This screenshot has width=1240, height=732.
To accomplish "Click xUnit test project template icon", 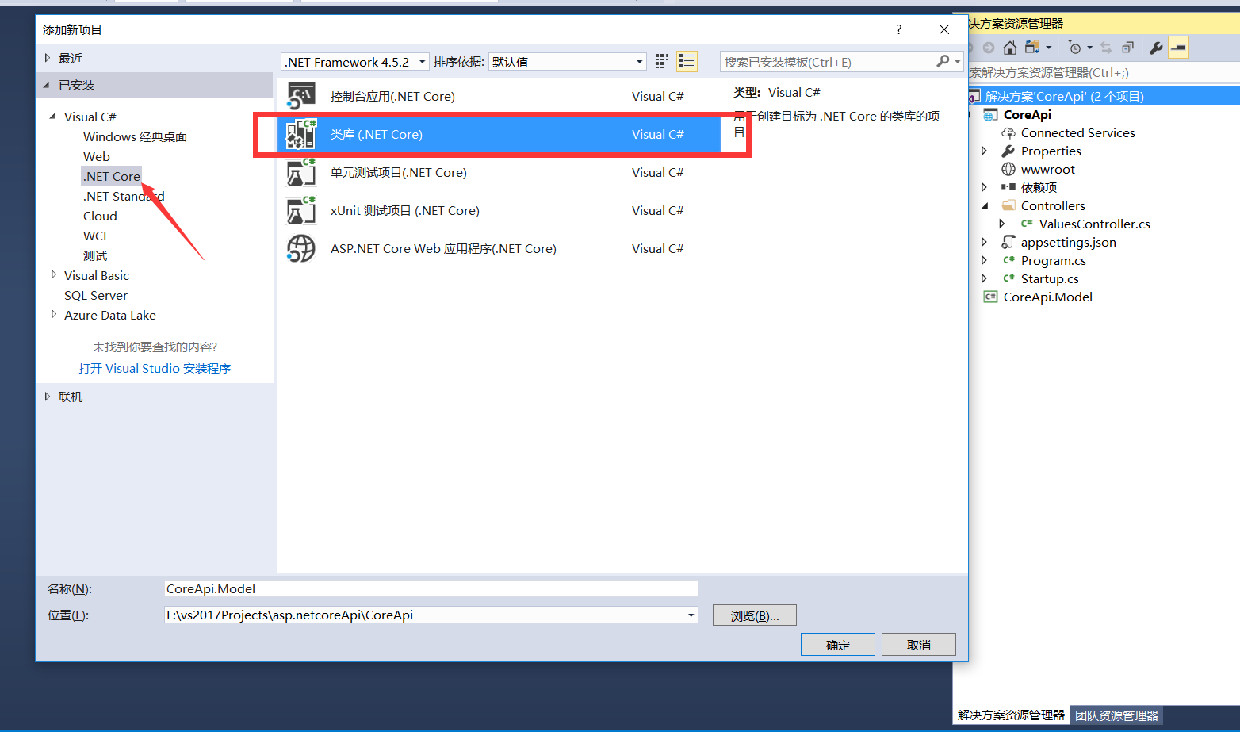I will point(301,210).
